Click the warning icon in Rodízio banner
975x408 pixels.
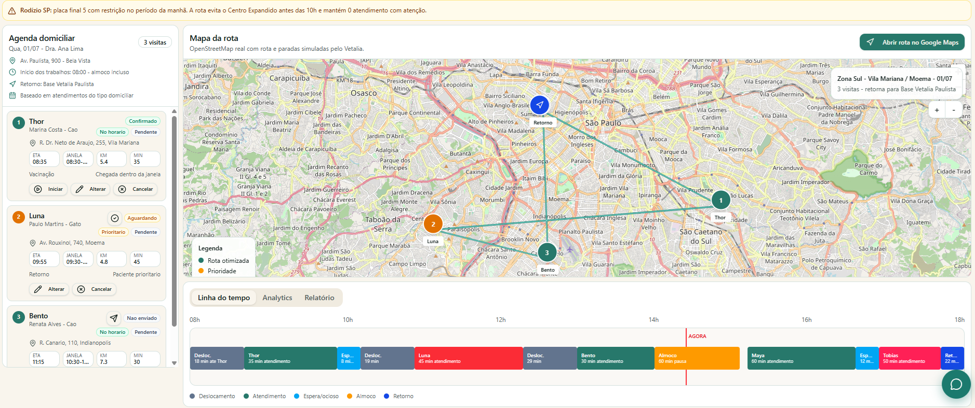coord(11,10)
